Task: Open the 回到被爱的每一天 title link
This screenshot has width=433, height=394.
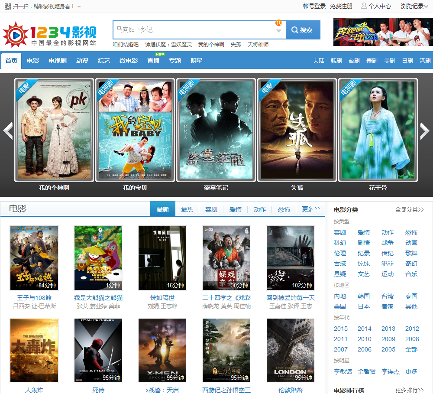Action: coord(291,298)
